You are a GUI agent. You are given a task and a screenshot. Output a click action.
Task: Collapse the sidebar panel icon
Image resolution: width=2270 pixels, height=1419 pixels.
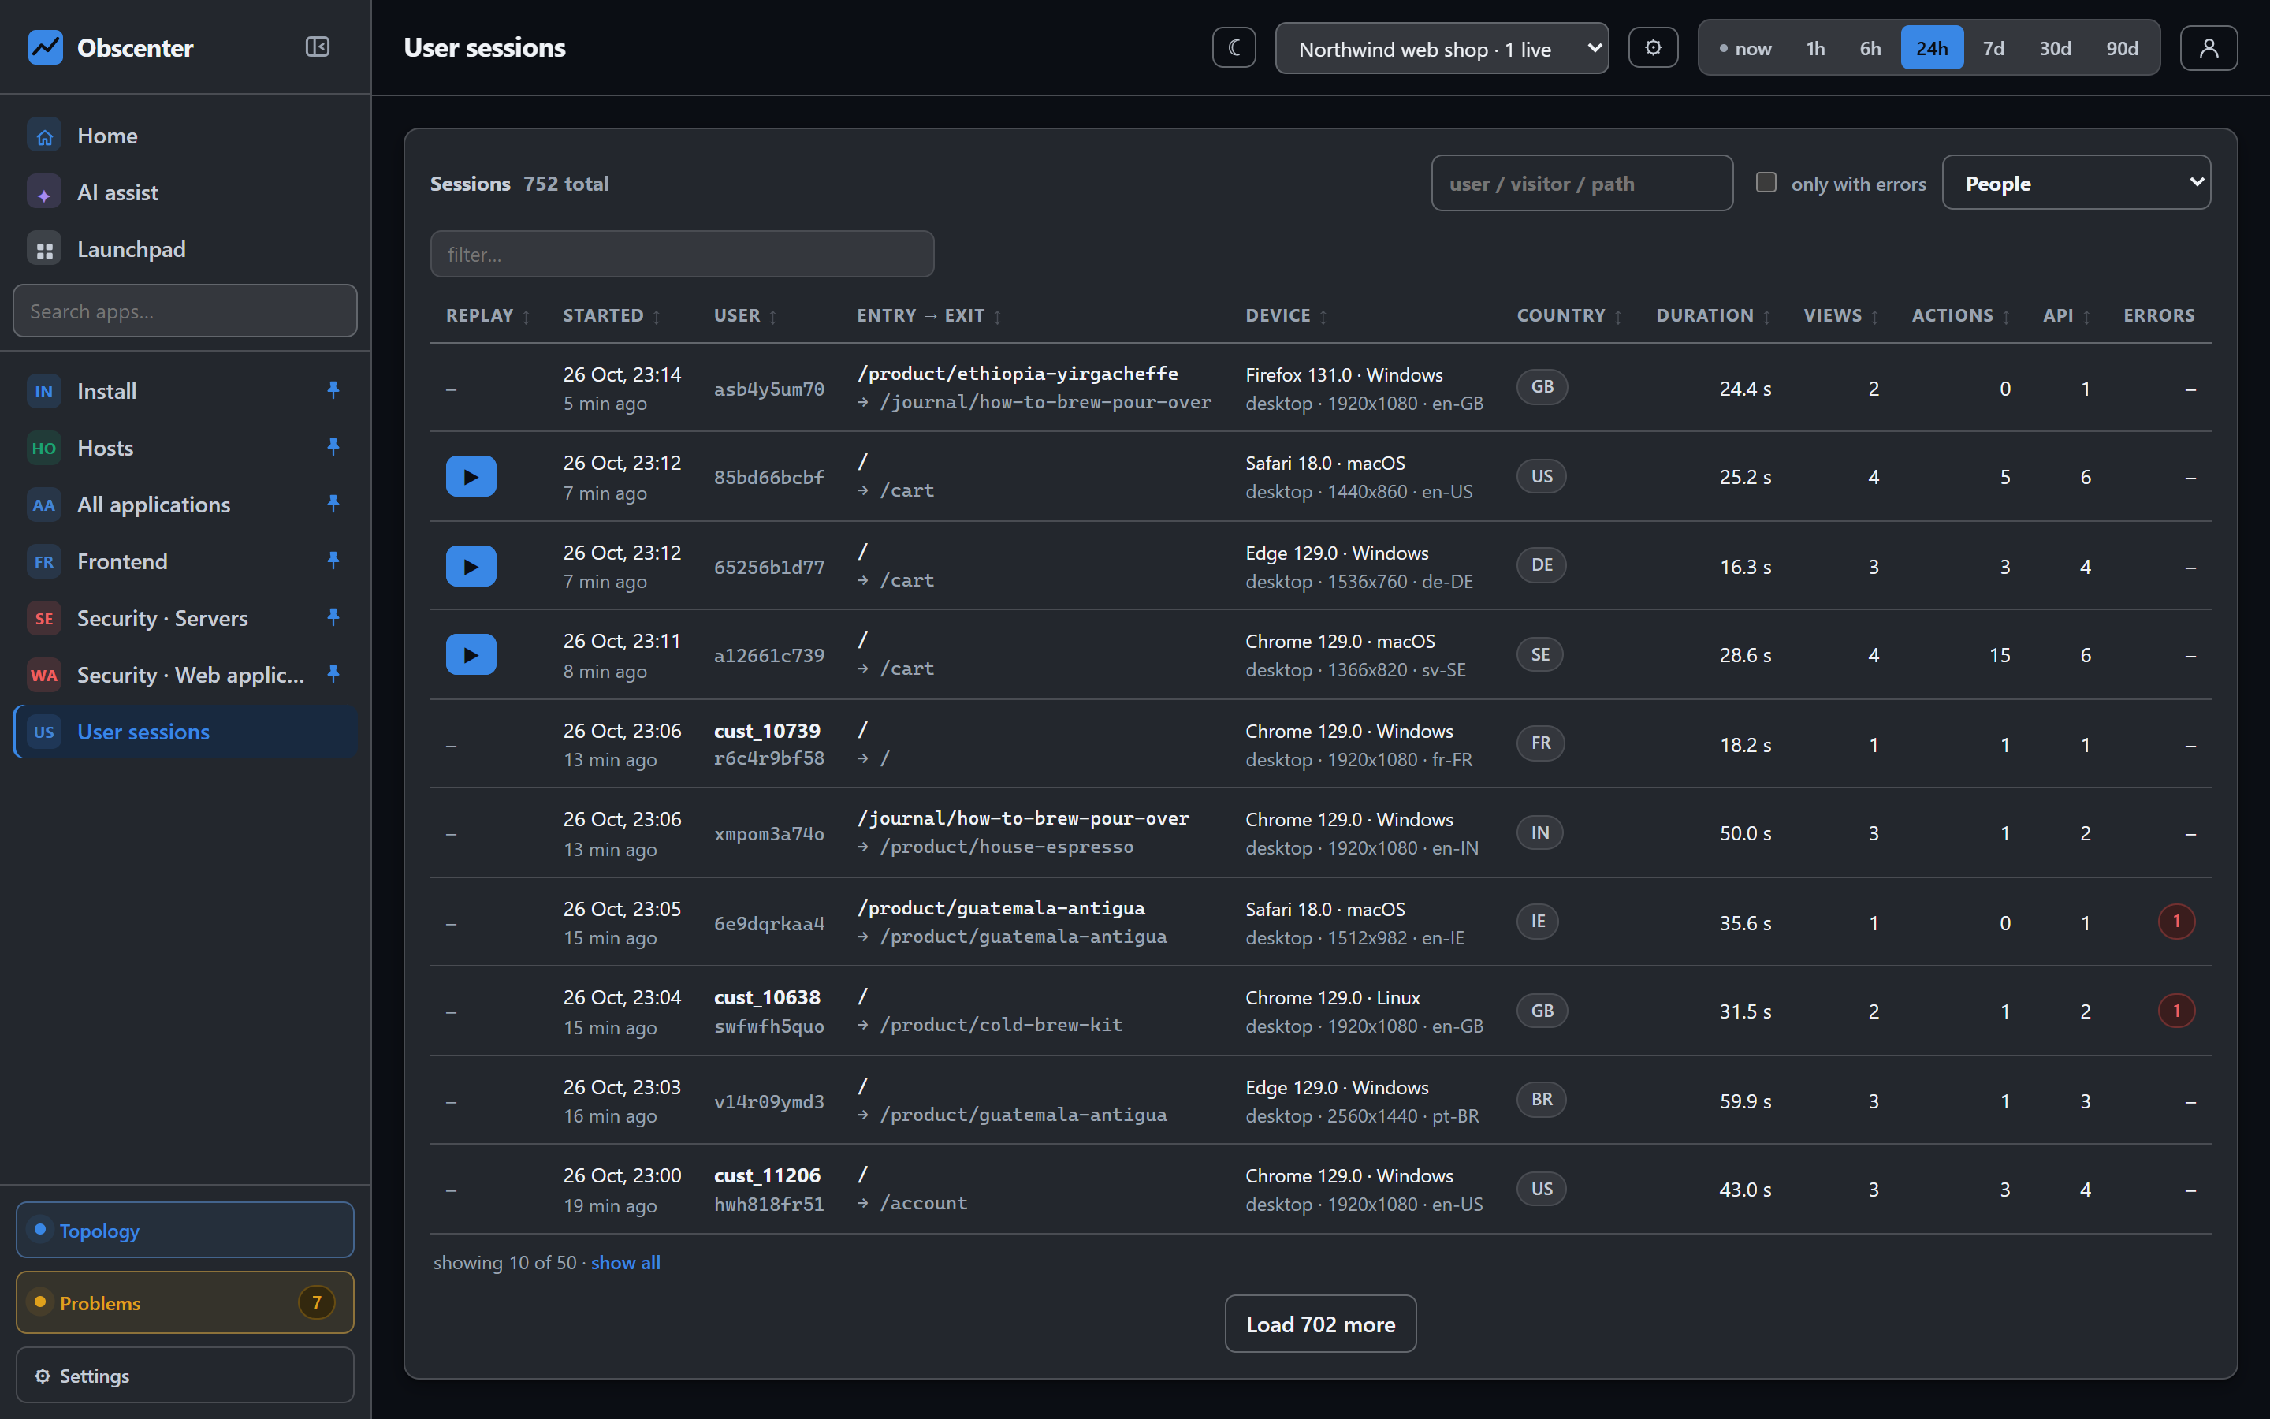coord(317,47)
